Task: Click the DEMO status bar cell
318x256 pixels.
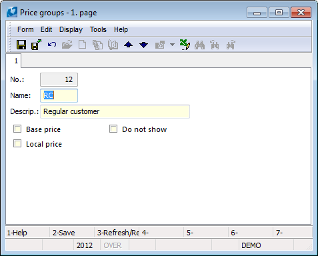Action: 266,245
